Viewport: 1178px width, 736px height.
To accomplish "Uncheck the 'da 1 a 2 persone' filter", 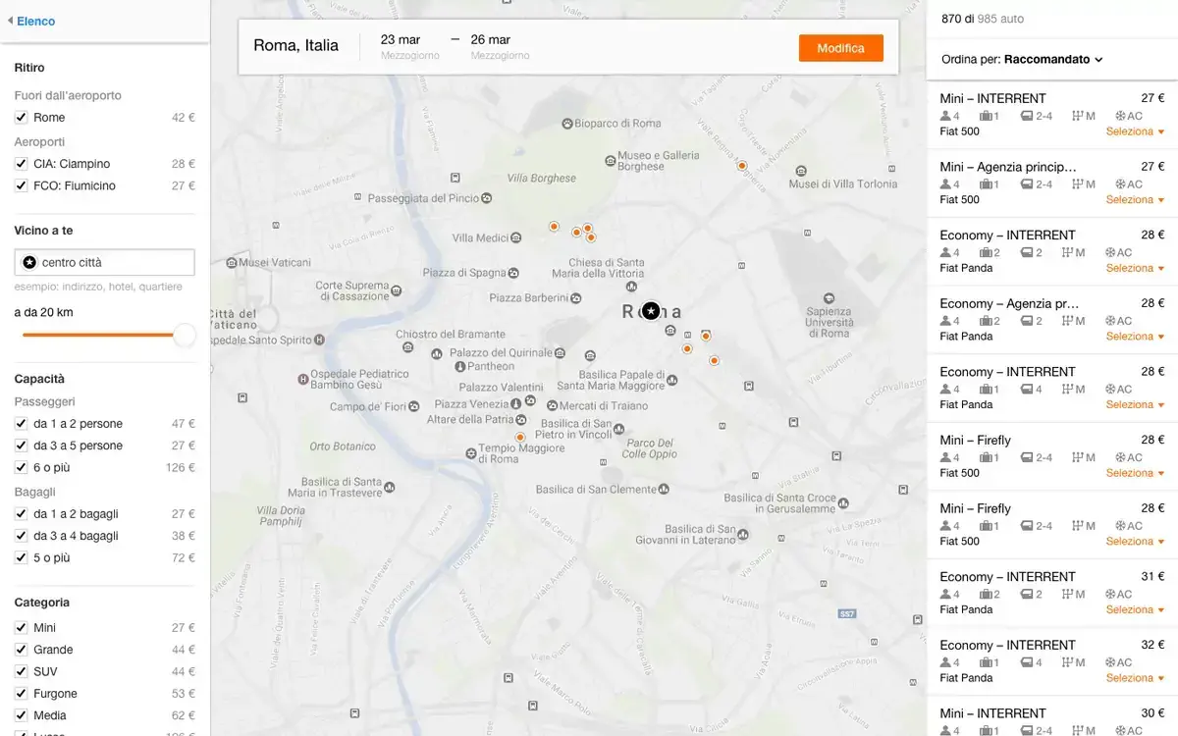I will tap(21, 424).
